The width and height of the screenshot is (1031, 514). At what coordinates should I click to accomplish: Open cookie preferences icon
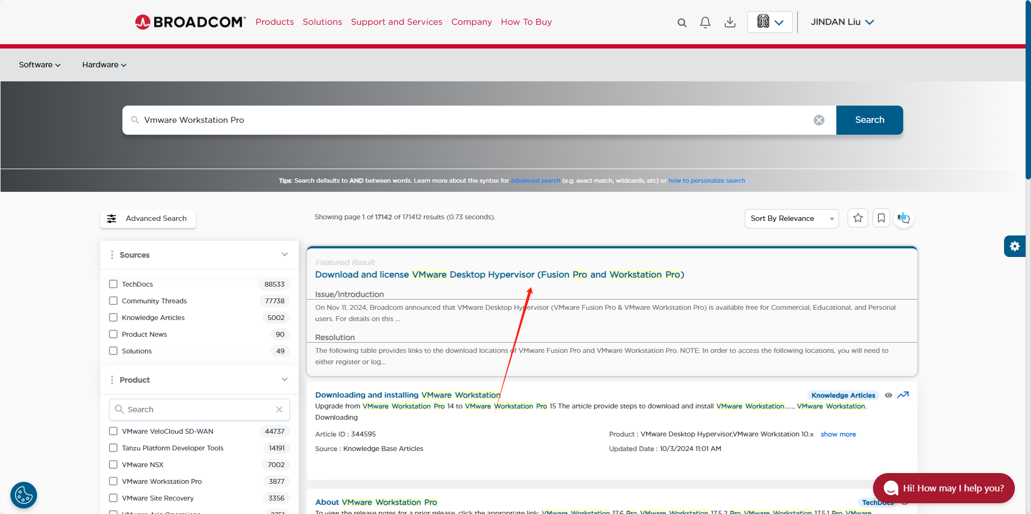pyautogui.click(x=24, y=495)
